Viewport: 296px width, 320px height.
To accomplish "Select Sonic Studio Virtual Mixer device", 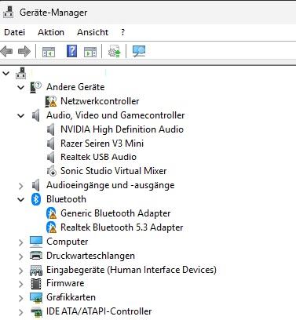I will (113, 171).
